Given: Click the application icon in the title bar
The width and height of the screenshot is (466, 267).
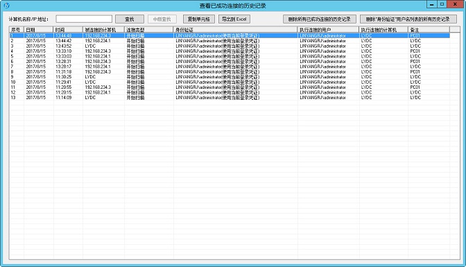Looking at the screenshot, I should [x=6, y=6].
